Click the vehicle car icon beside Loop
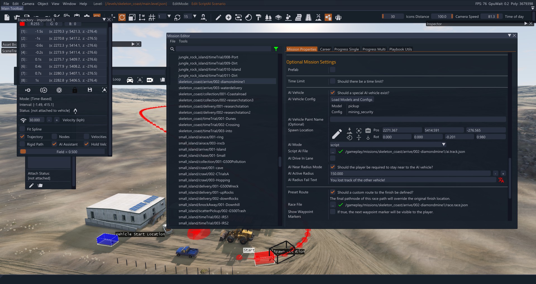Viewport: 536px width, 284px height. pos(130,80)
